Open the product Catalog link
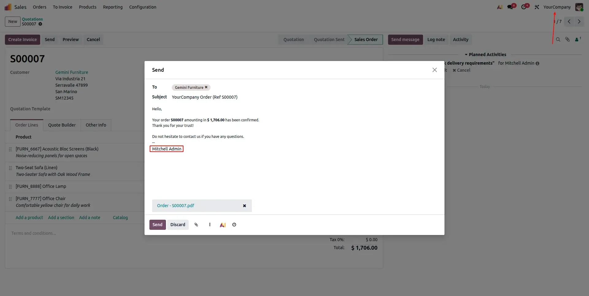This screenshot has width=589, height=296. pos(120,218)
